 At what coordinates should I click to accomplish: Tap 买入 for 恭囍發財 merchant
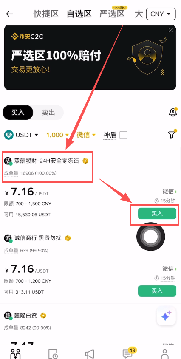(x=157, y=214)
